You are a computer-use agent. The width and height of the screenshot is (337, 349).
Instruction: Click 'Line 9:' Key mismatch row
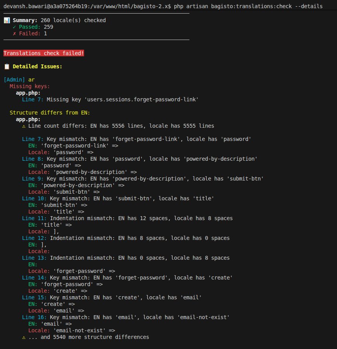(143, 179)
